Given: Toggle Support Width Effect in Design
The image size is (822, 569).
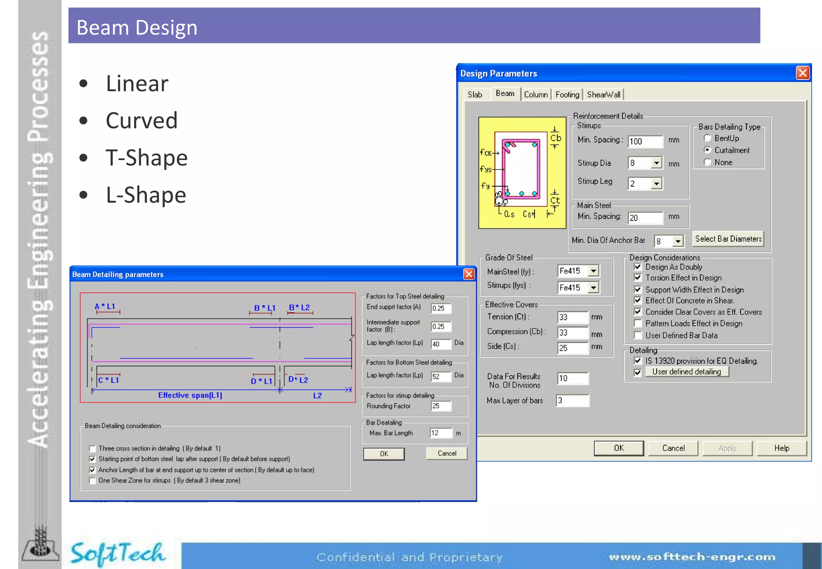Looking at the screenshot, I should pyautogui.click(x=637, y=289).
